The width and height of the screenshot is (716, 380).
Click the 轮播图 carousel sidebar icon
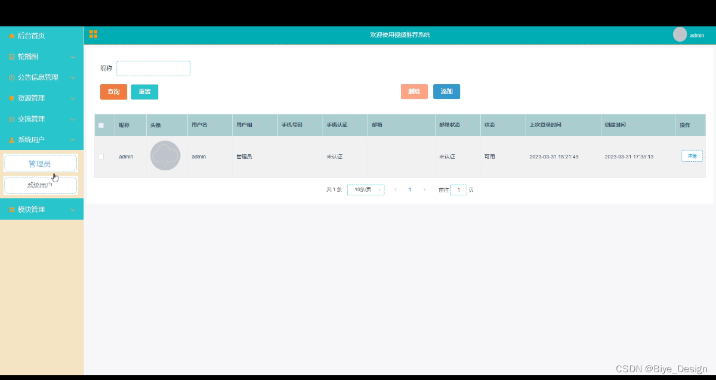click(x=12, y=57)
